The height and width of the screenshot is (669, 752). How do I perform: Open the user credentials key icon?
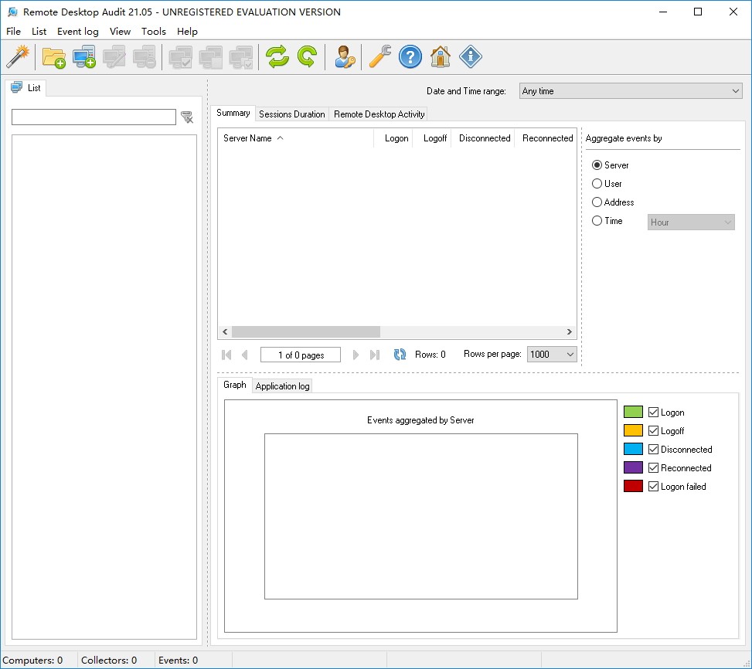tap(345, 57)
